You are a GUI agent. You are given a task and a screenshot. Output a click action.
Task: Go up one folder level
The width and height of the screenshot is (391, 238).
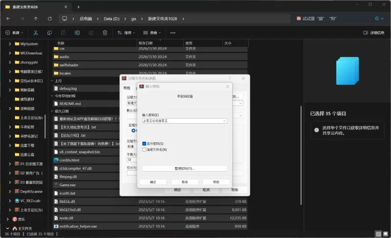click(36, 19)
